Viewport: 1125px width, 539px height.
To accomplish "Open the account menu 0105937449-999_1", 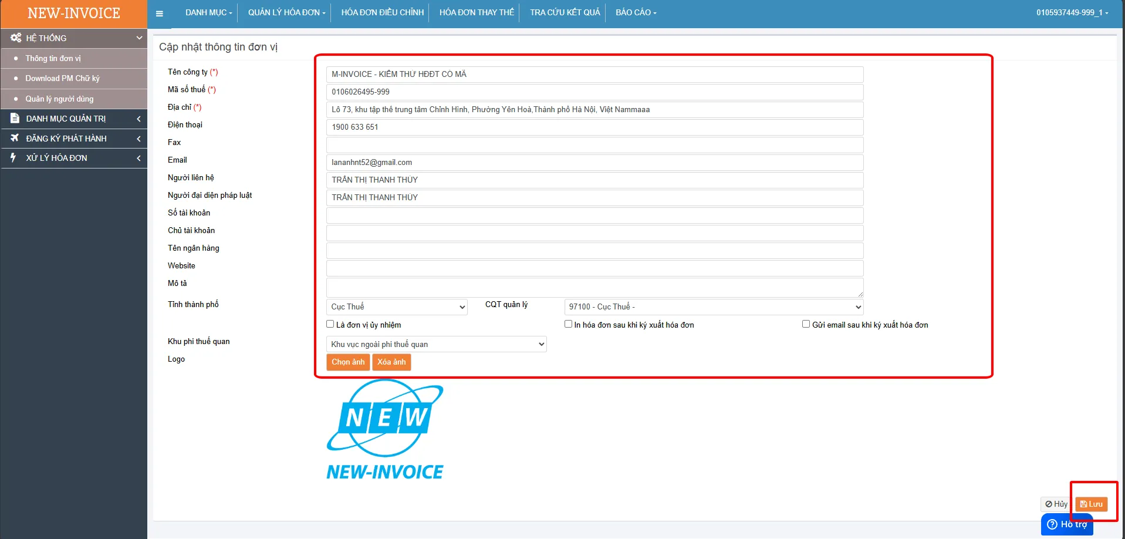I will click(x=1072, y=12).
